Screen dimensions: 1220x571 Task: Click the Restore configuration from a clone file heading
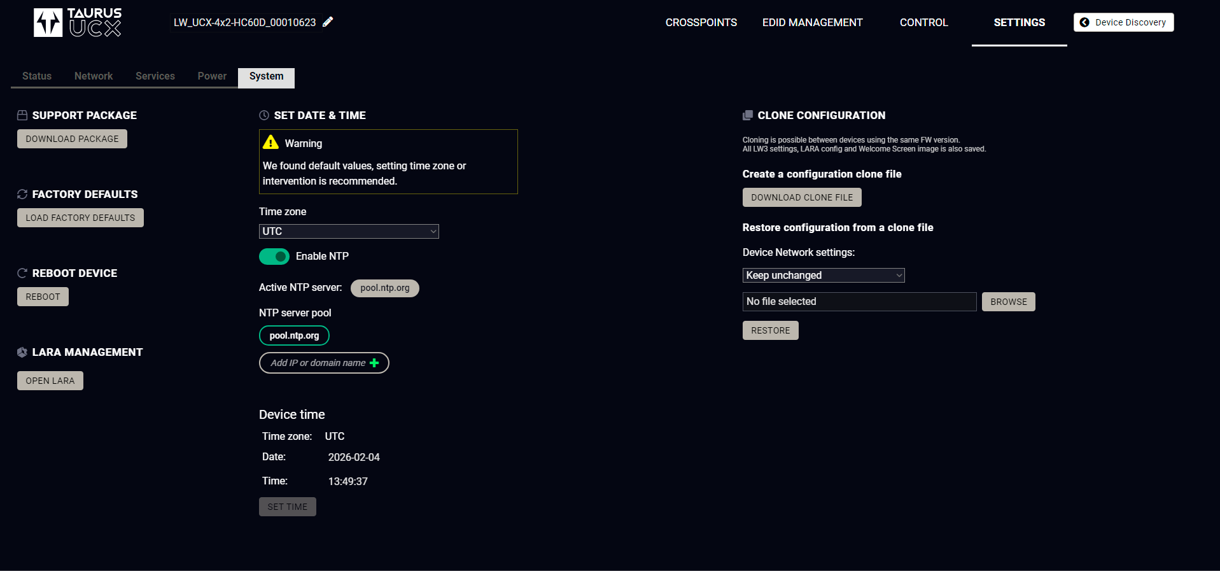838,227
